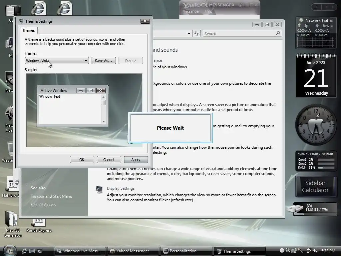The height and width of the screenshot is (256, 341).
Task: Confirm with the OK button
Action: [x=82, y=160]
